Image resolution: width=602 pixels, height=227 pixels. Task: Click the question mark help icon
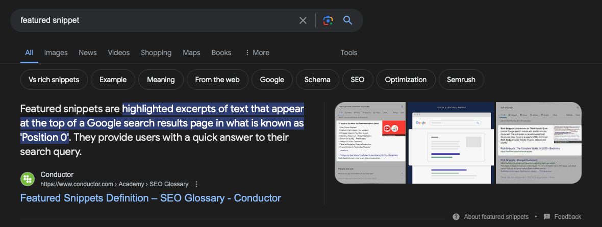point(456,217)
